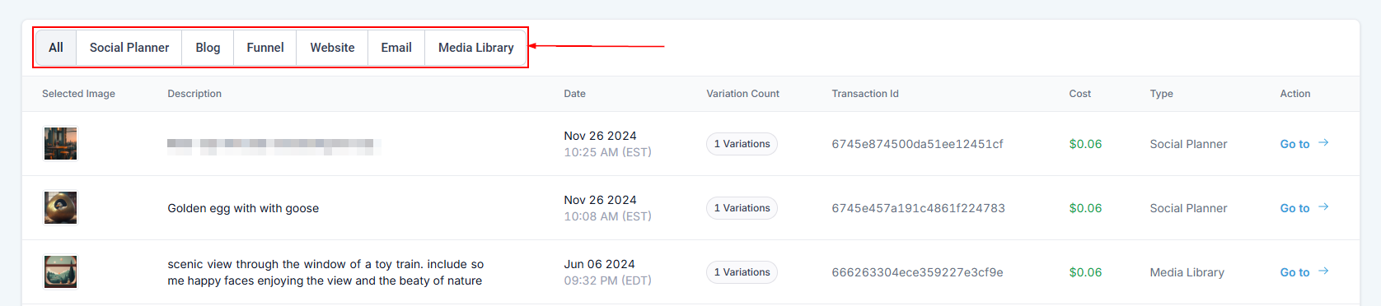
Task: Click Go to link for 10:25 AM entry
Action: coord(1294,144)
